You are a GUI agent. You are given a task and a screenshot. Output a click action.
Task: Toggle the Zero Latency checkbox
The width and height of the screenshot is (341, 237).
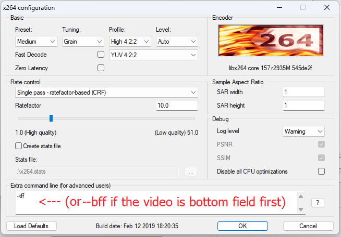(x=101, y=68)
